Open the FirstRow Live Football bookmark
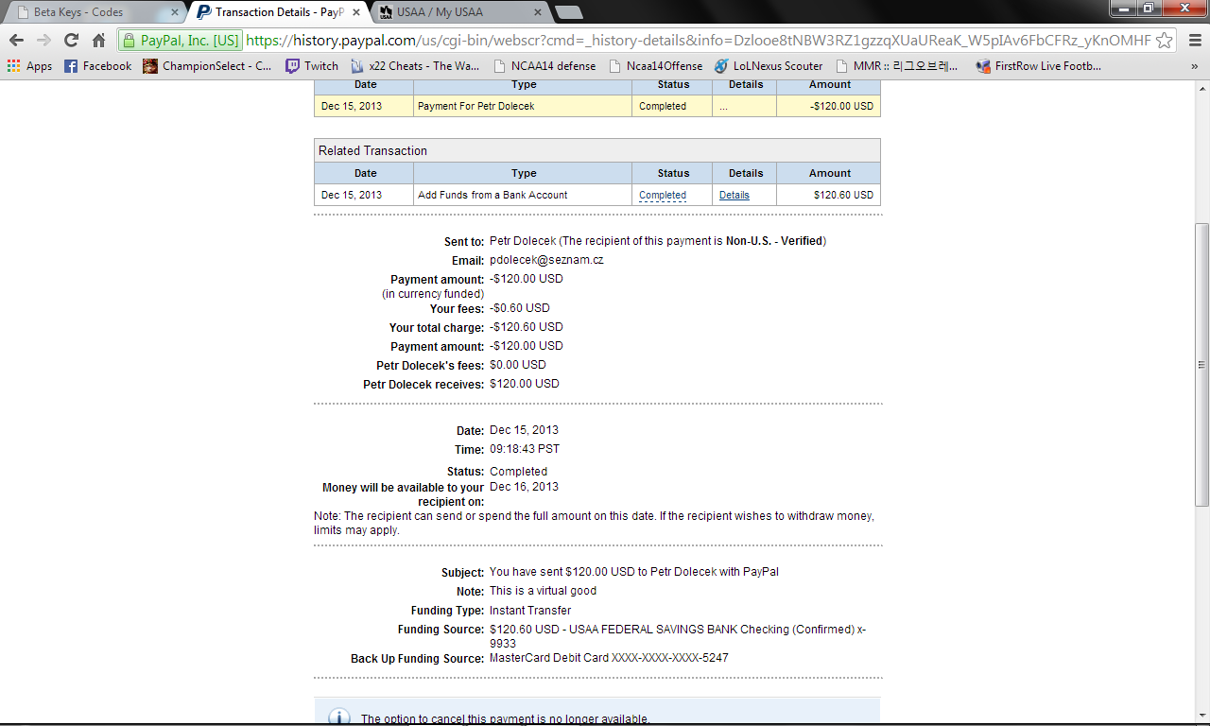This screenshot has height=726, width=1210. (x=1038, y=66)
